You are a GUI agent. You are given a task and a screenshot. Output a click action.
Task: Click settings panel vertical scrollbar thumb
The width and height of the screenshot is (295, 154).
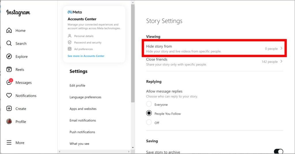[133, 53]
